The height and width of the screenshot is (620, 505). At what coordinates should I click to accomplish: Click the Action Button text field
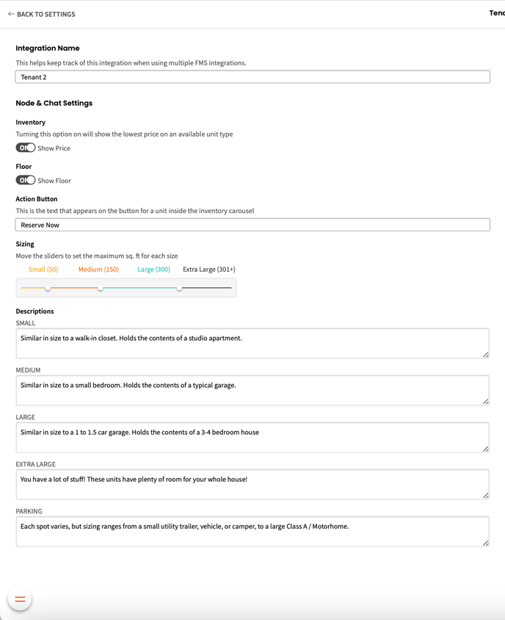[252, 225]
